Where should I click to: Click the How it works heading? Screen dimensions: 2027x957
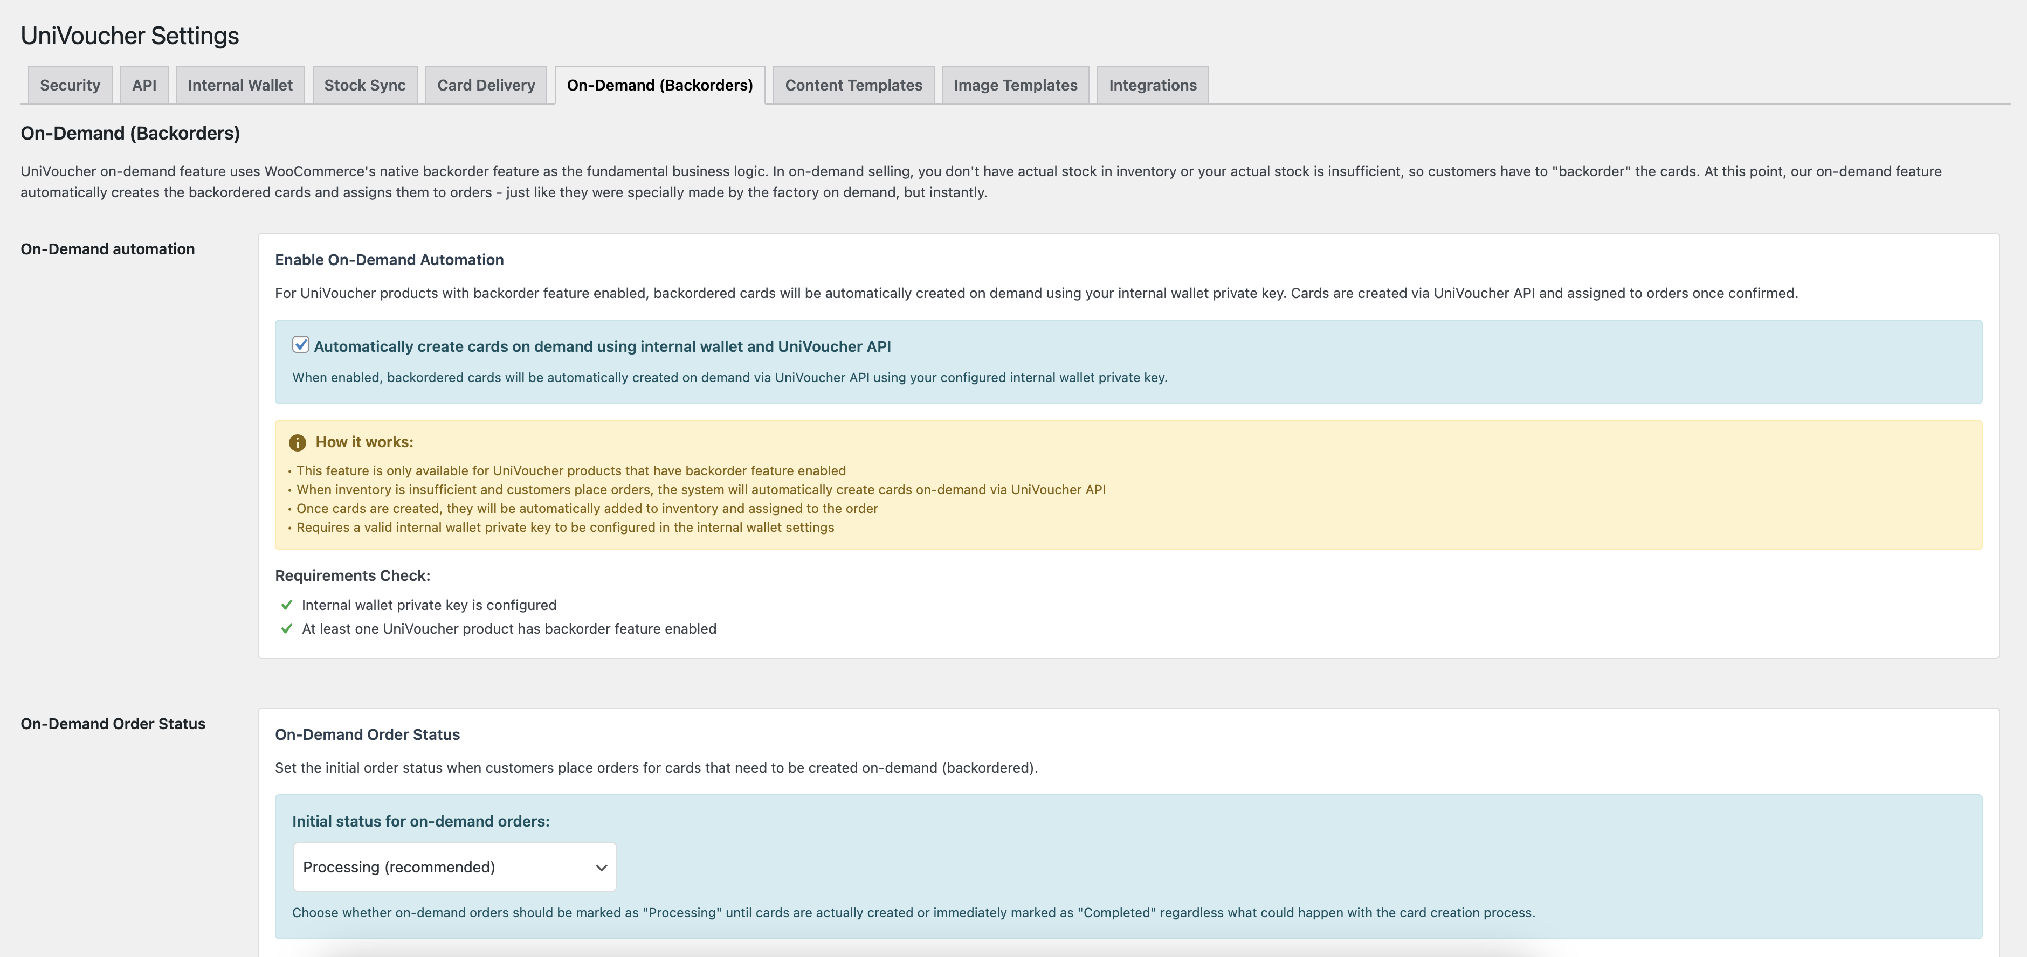[x=363, y=442]
